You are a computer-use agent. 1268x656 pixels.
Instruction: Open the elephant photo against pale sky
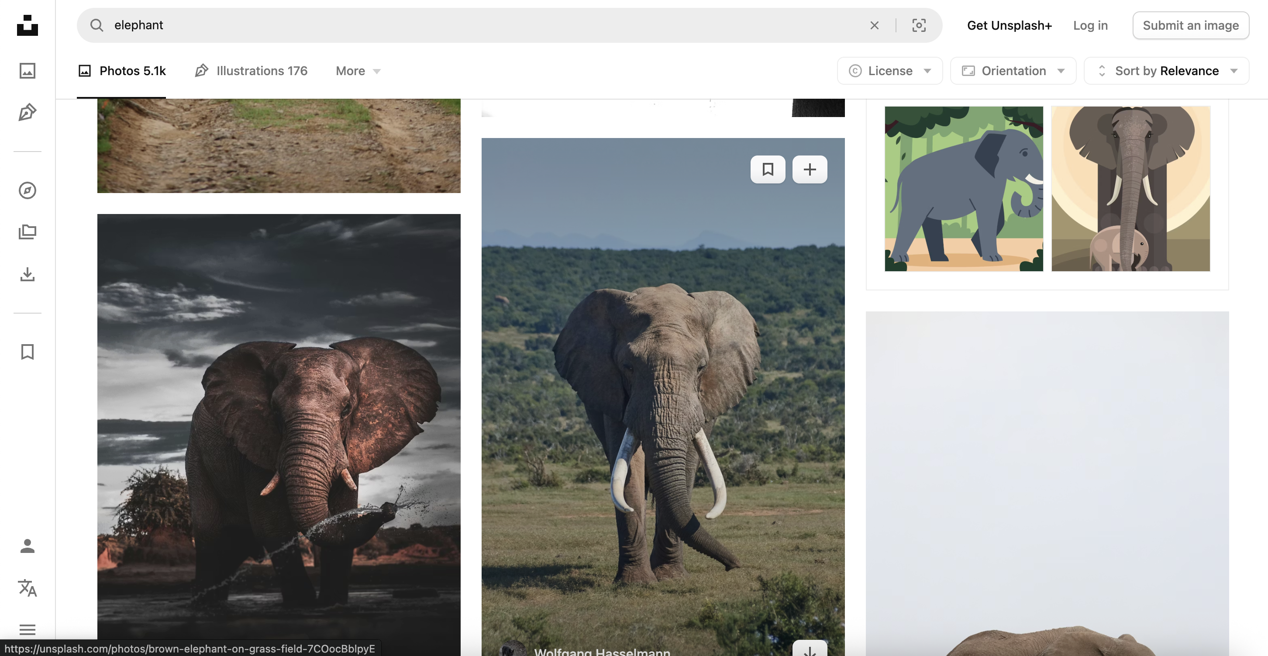pos(1047,483)
